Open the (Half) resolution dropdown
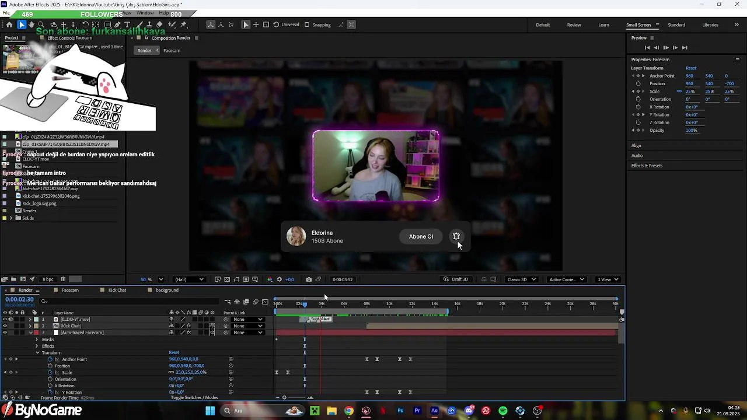The image size is (747, 420). [x=189, y=279]
